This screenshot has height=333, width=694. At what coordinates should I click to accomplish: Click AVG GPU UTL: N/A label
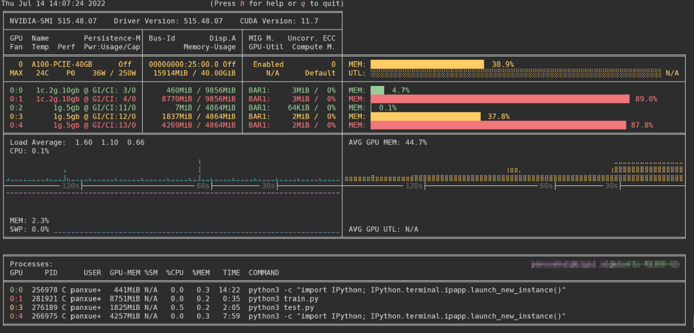(x=383, y=229)
